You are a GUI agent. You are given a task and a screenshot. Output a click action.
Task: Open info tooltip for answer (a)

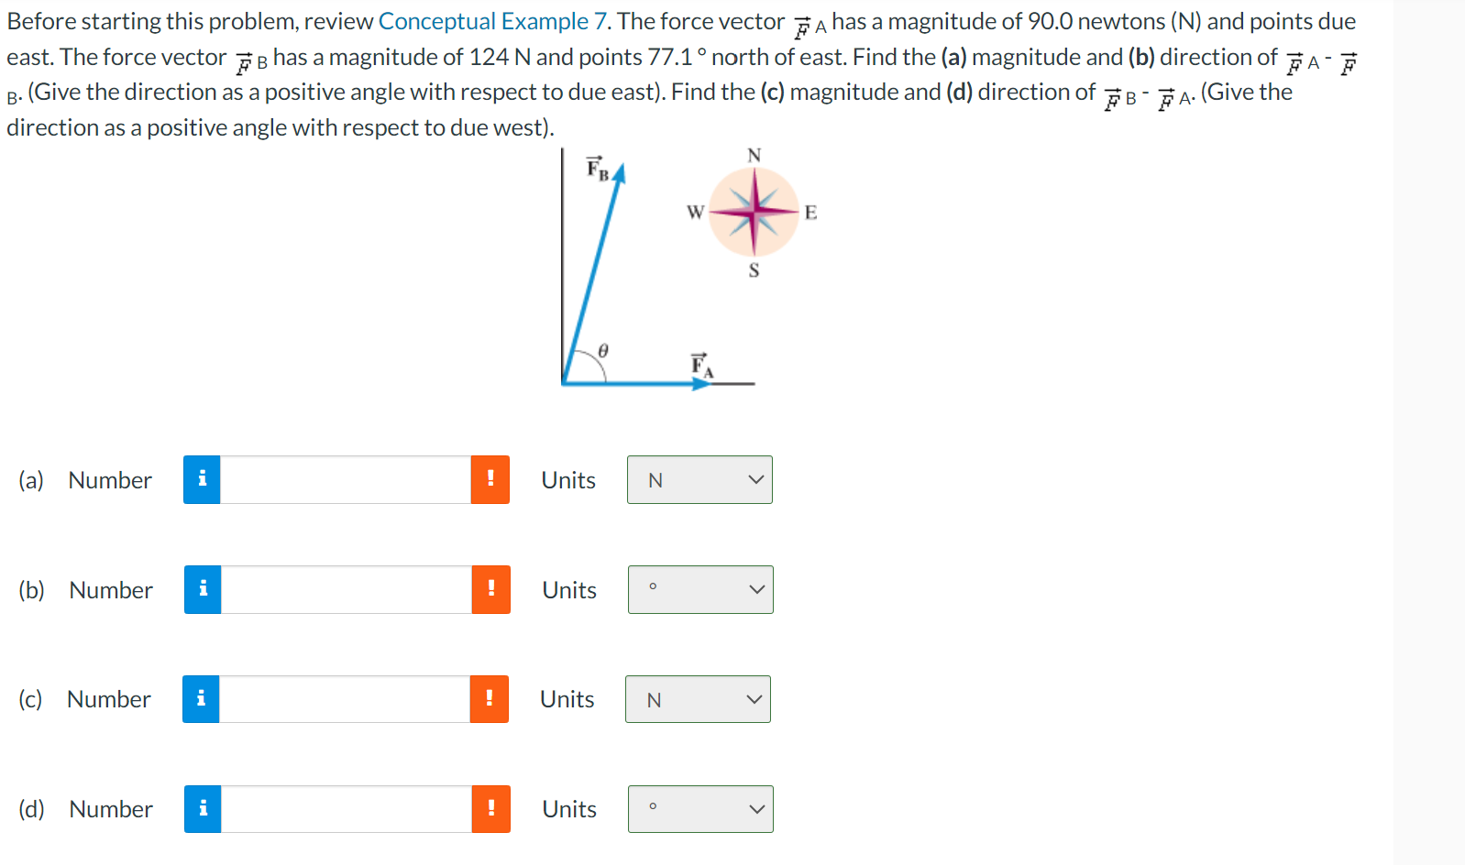(x=203, y=479)
